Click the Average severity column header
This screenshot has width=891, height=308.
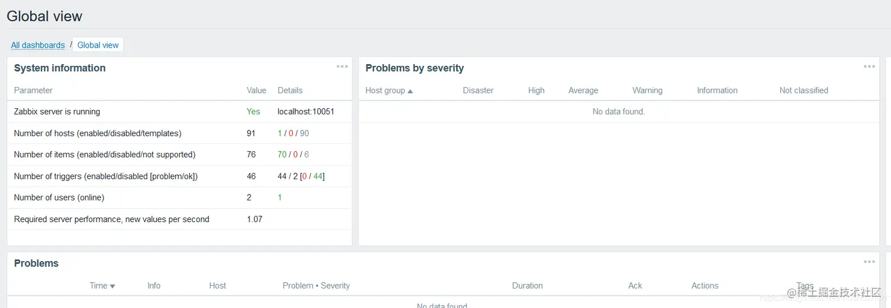click(583, 91)
